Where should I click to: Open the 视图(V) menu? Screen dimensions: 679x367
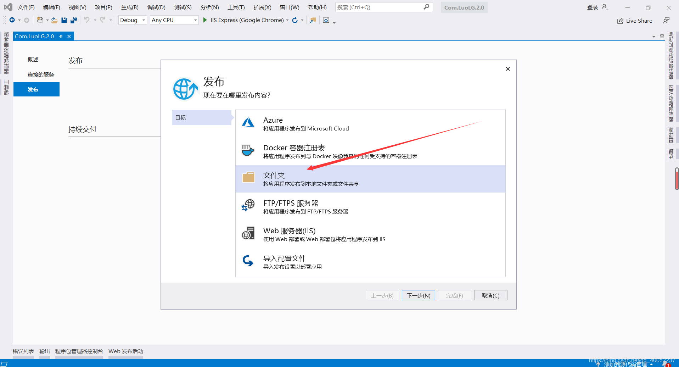coord(78,7)
